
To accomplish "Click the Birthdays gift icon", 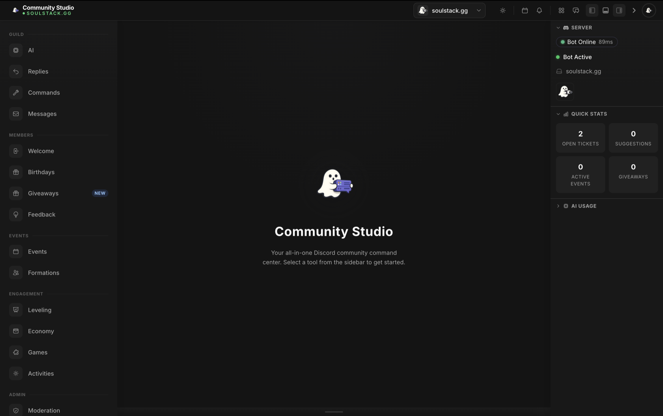I will click(x=16, y=172).
